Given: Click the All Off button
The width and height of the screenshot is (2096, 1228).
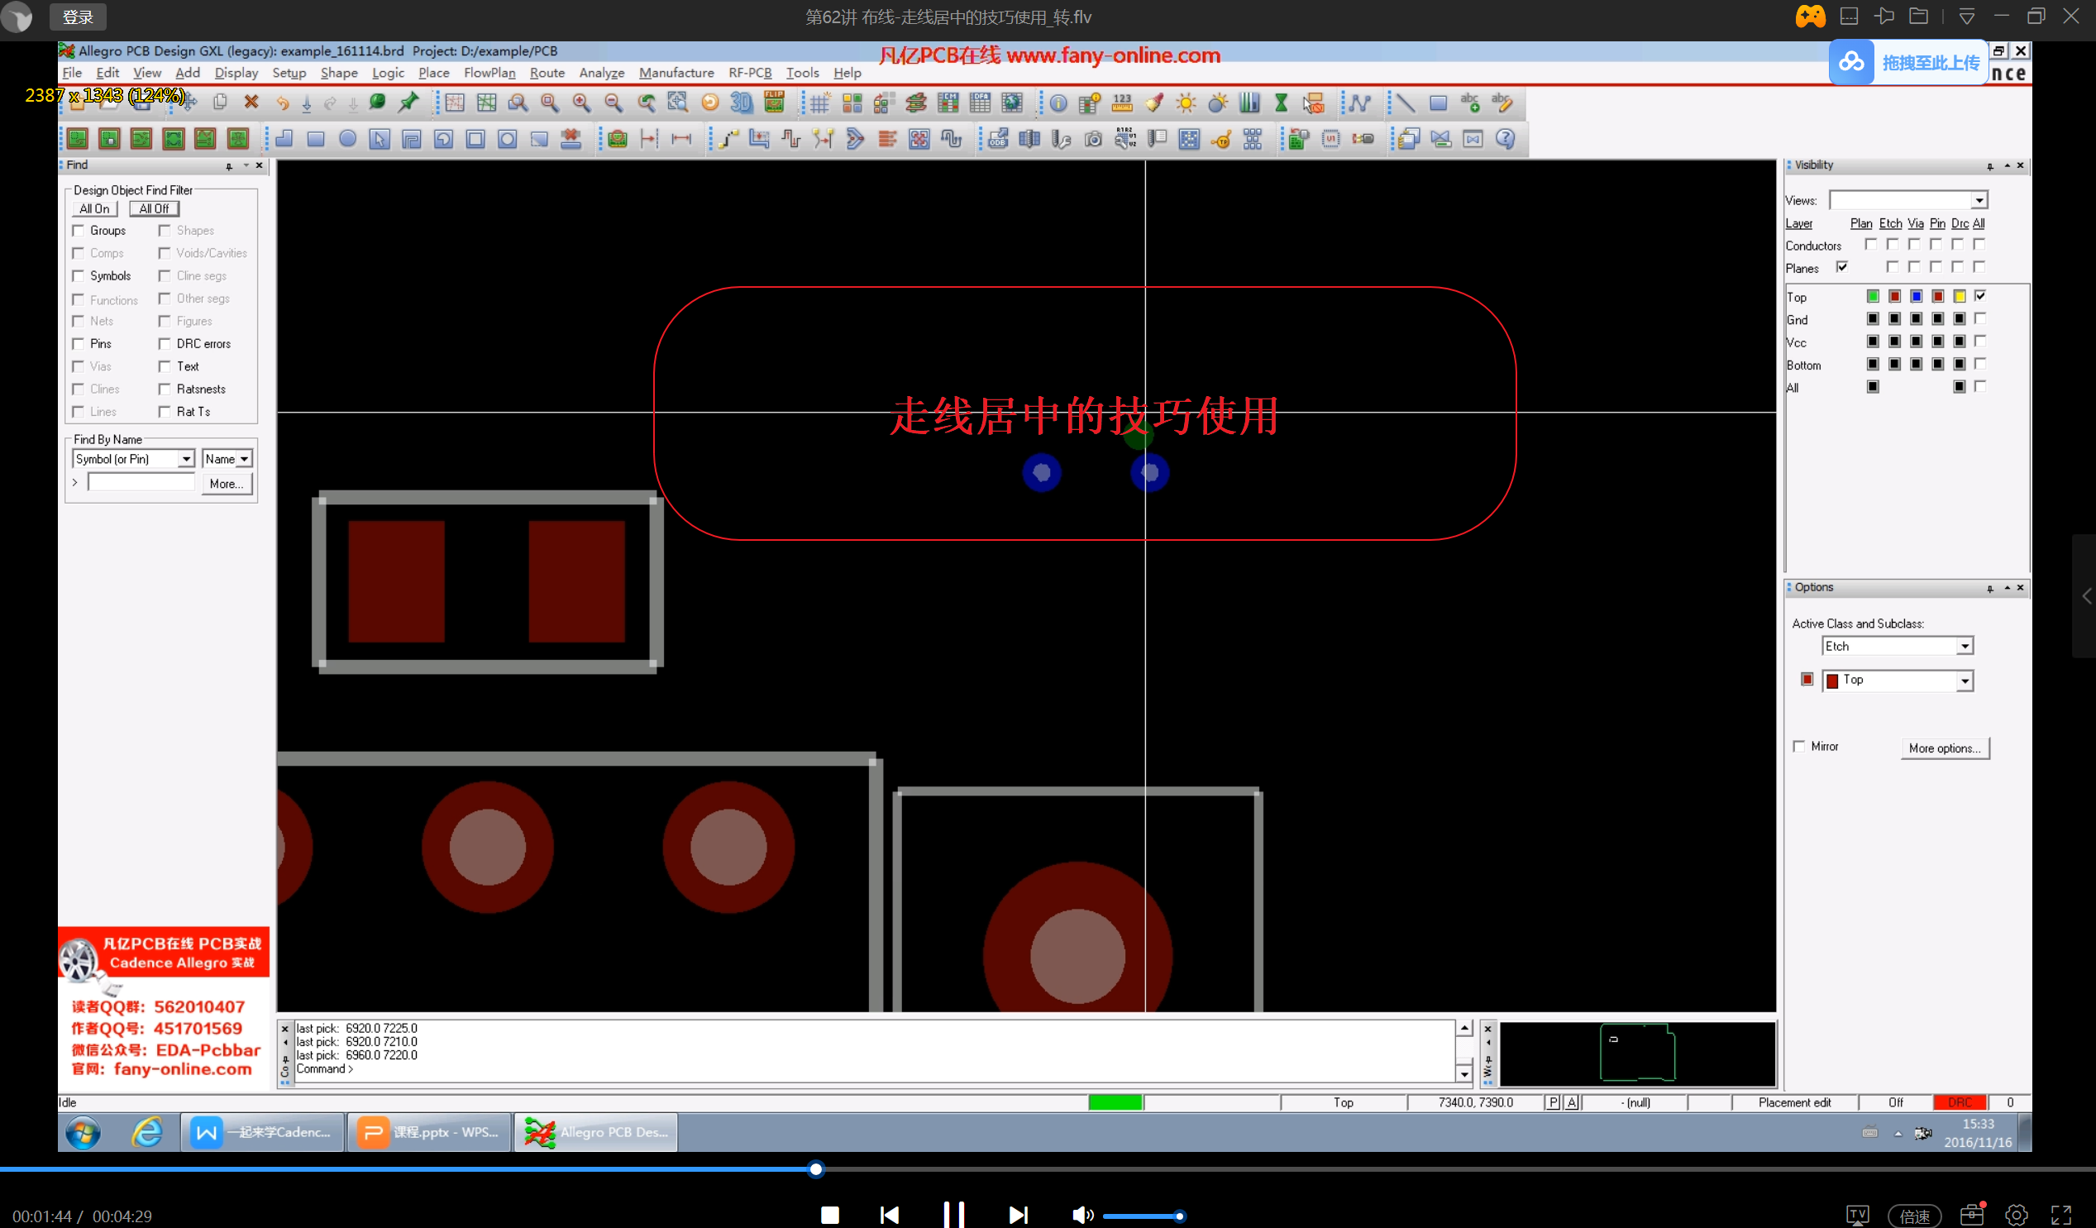Looking at the screenshot, I should [154, 209].
